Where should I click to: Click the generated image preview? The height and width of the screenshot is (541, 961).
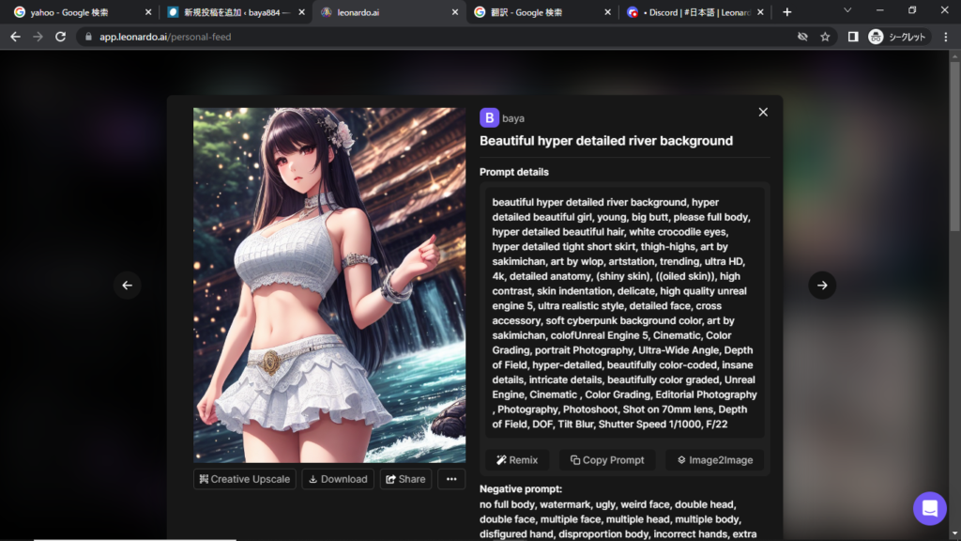(x=329, y=285)
